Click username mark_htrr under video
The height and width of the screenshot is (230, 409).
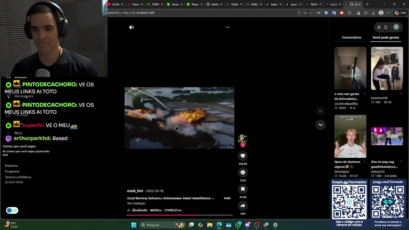[x=135, y=191]
